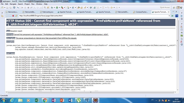This screenshot has width=184, height=103.
Task: Open the Navigate menu
Action: pyautogui.click(x=13, y=4)
